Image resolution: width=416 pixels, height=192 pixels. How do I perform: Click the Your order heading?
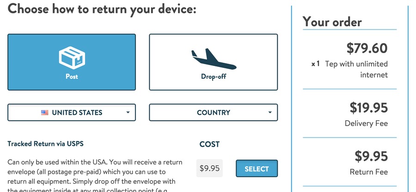[x=332, y=22]
